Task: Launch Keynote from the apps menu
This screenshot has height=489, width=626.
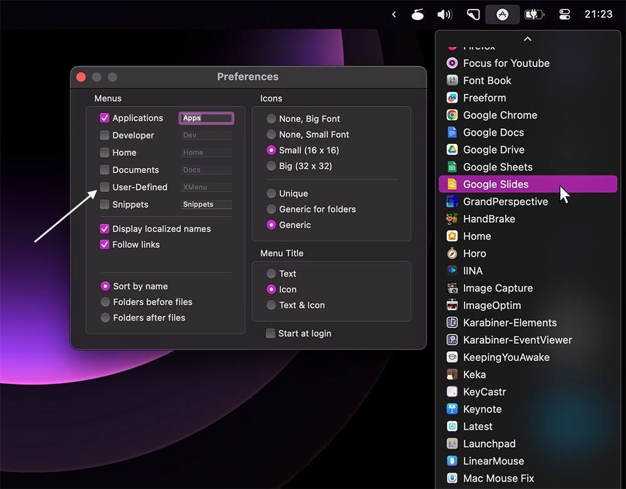Action: 528,409
